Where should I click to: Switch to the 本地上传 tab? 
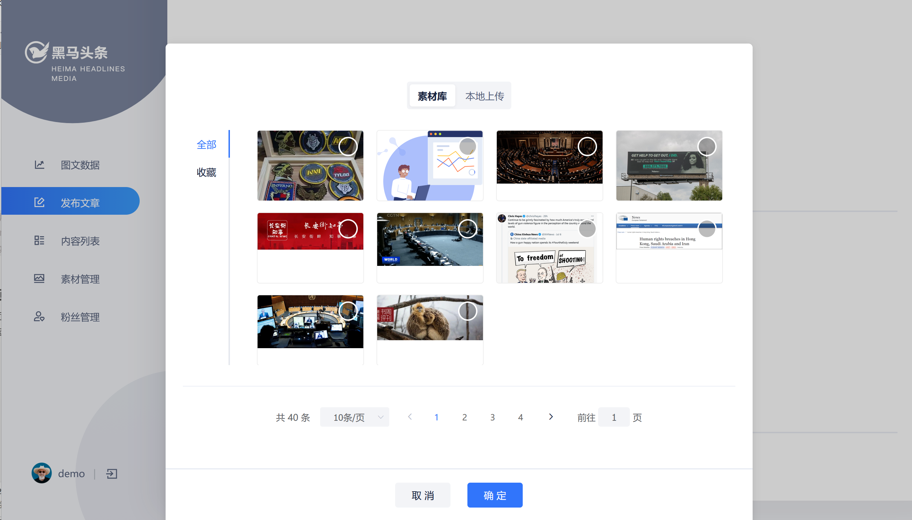click(x=484, y=96)
